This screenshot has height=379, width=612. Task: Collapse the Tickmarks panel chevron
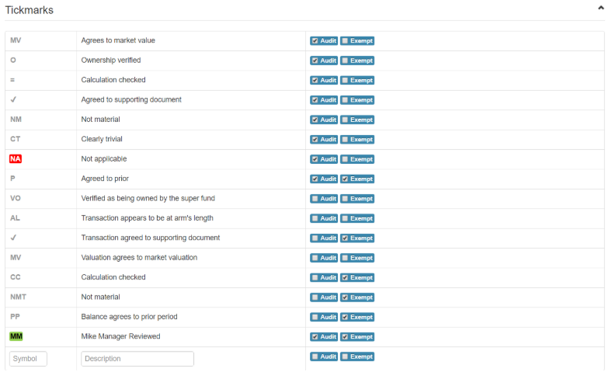tap(600, 8)
